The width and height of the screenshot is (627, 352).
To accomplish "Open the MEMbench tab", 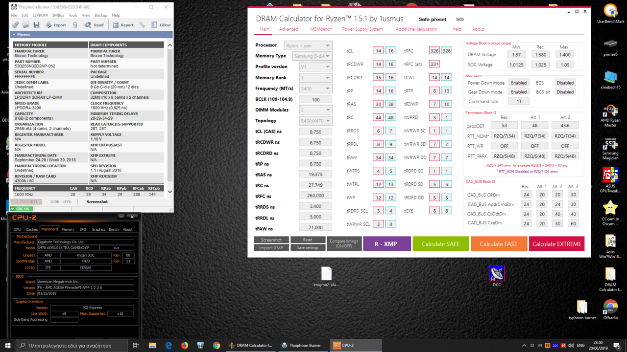I will click(321, 29).
